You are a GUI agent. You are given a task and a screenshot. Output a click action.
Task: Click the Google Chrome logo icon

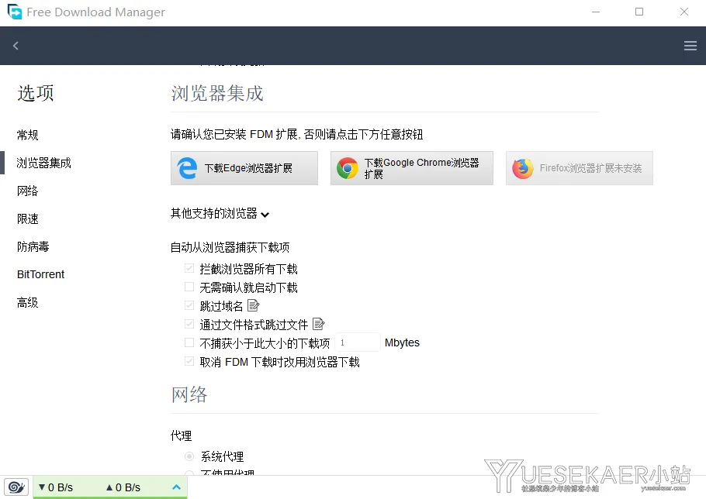347,168
